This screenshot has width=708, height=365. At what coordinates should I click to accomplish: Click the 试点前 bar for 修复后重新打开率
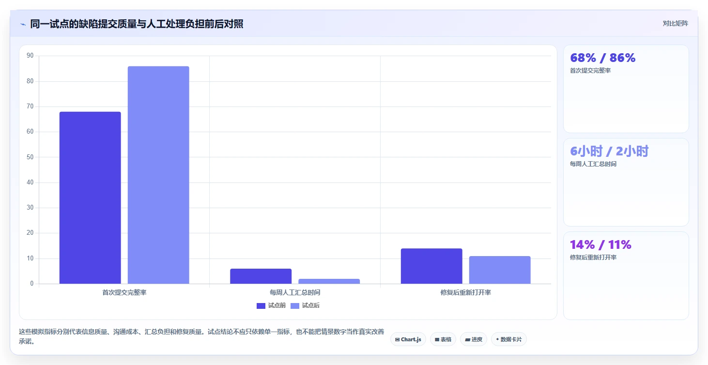[x=431, y=266]
